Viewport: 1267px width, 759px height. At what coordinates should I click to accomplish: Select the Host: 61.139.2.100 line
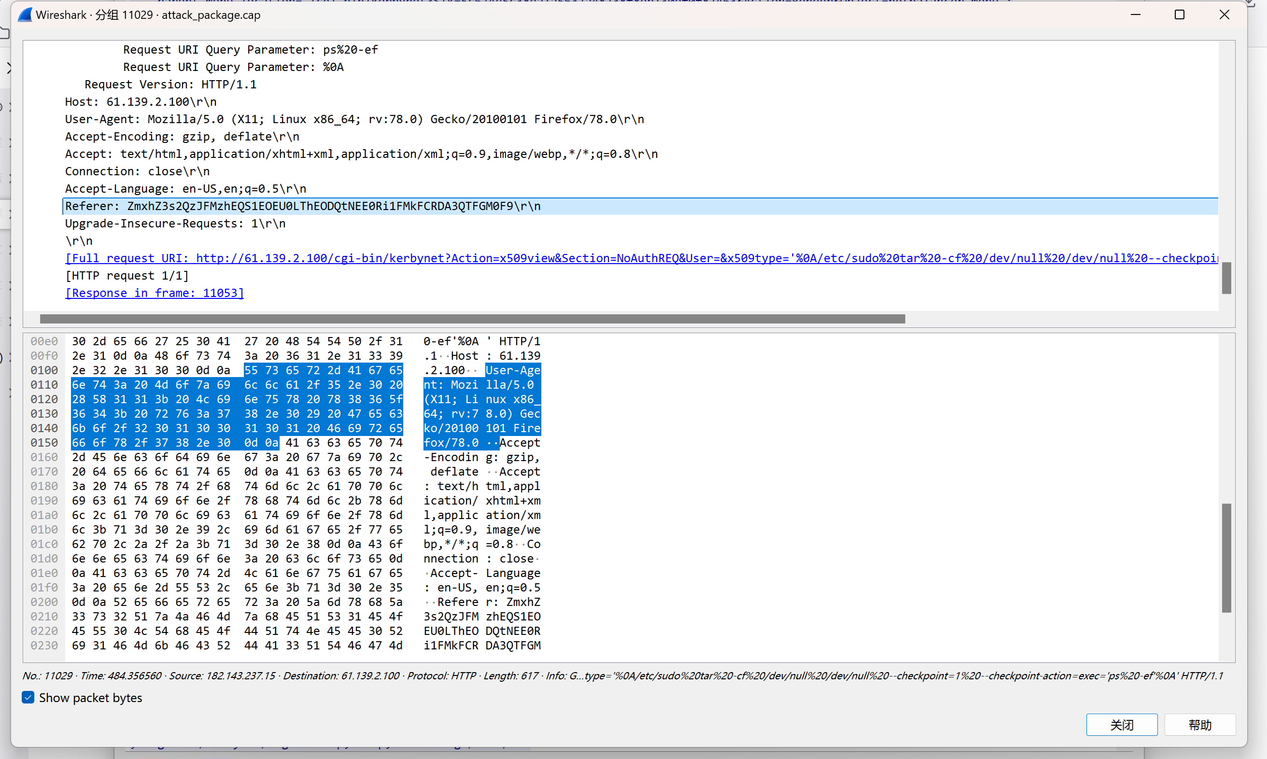tap(141, 101)
